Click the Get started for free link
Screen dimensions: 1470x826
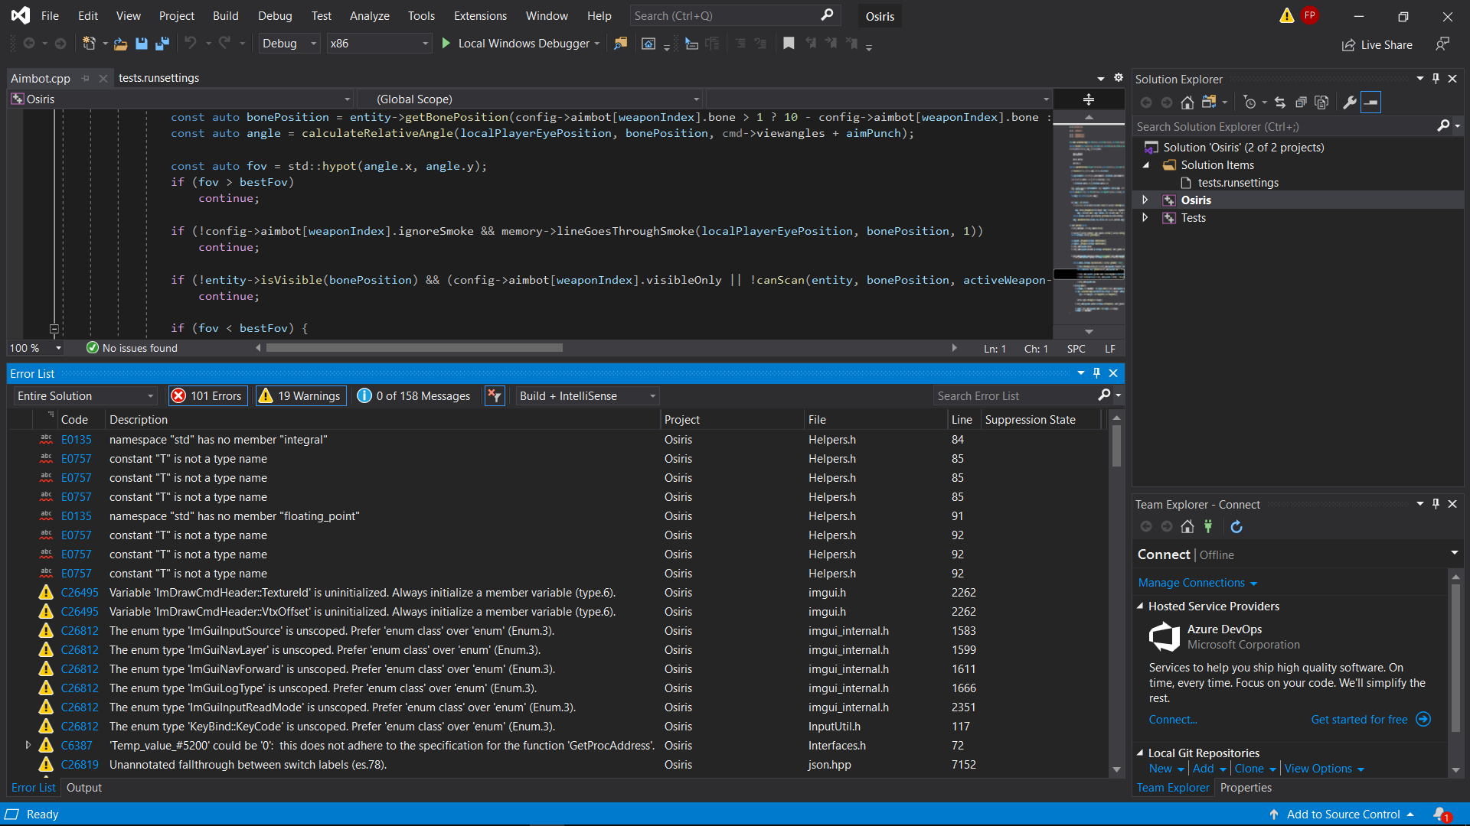tap(1359, 719)
